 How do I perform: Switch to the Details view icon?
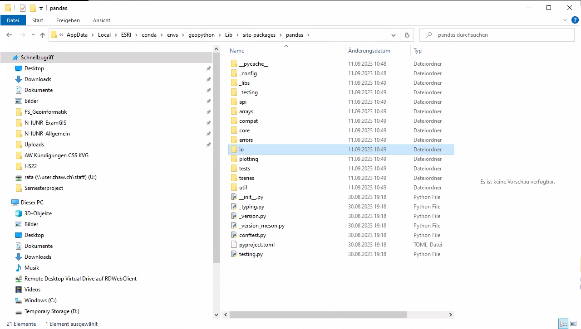coord(563,324)
